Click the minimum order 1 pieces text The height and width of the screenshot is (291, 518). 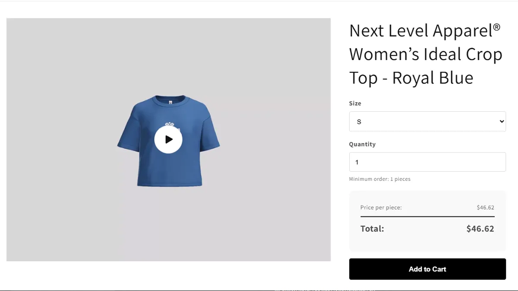tap(379, 178)
